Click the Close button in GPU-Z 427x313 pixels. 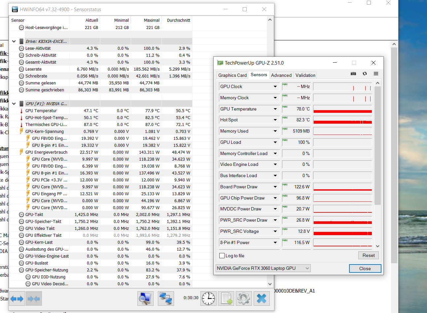tap(365, 268)
